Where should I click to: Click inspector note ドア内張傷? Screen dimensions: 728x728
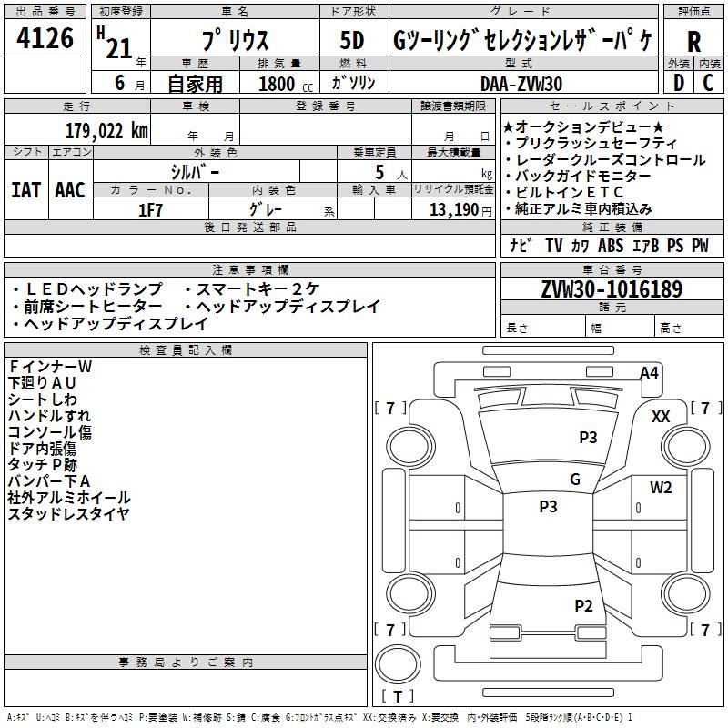coord(42,449)
